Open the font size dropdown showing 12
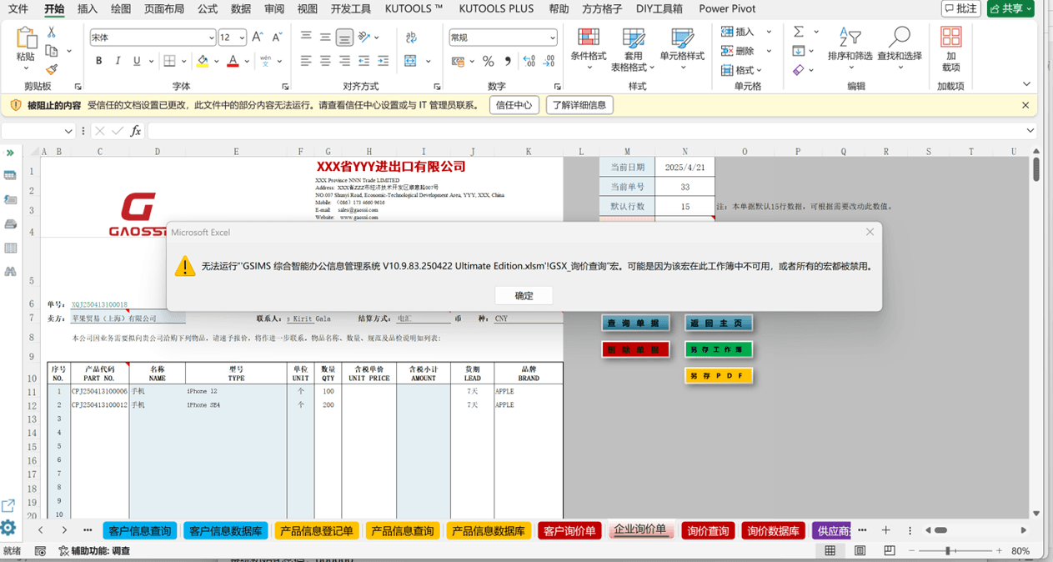 242,38
